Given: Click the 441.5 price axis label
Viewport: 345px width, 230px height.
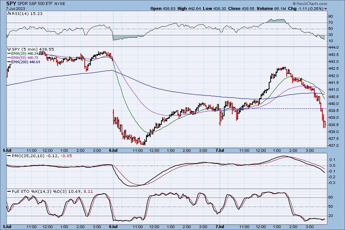Looking at the screenshot, I should (x=334, y=82).
